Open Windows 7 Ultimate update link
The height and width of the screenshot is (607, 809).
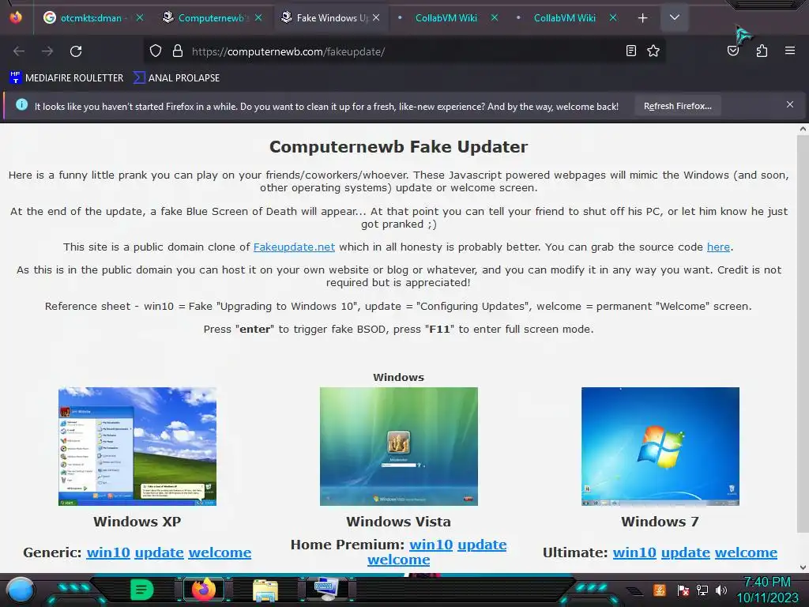click(686, 552)
